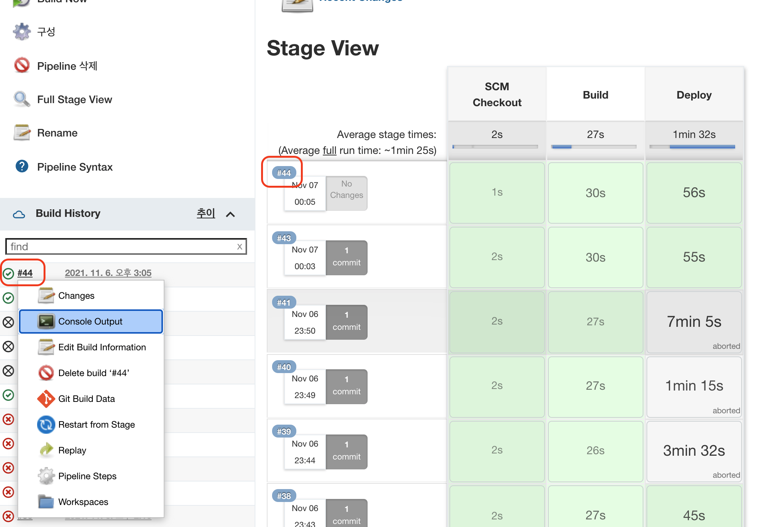Collapse the Build History panel chevron
This screenshot has height=527, width=770.
tap(230, 214)
